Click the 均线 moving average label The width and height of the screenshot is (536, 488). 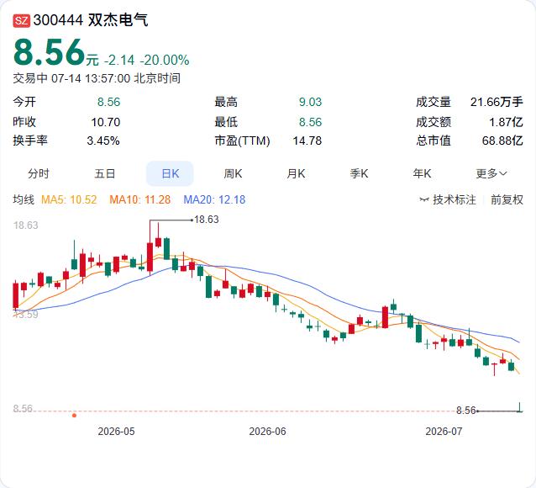click(24, 199)
